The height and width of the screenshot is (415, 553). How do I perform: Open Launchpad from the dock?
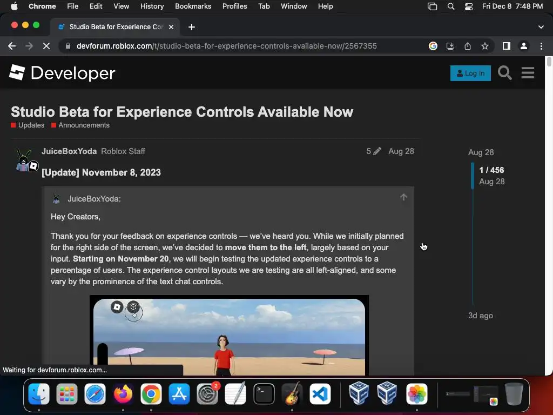tap(66, 394)
